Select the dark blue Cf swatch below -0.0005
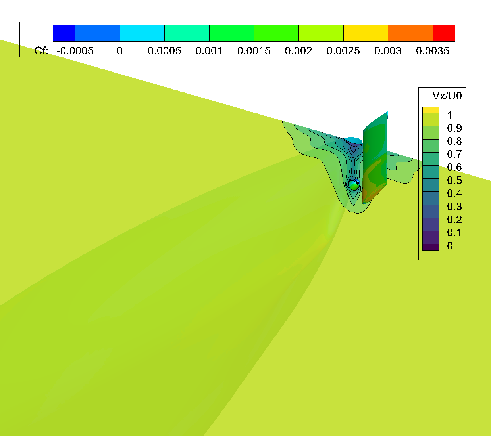Image resolution: width=491 pixels, height=436 pixels. pyautogui.click(x=64, y=33)
